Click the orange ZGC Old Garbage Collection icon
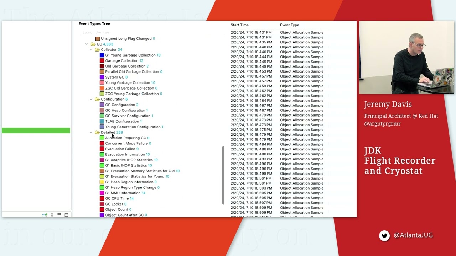Image resolution: width=456 pixels, height=256 pixels. [x=102, y=88]
